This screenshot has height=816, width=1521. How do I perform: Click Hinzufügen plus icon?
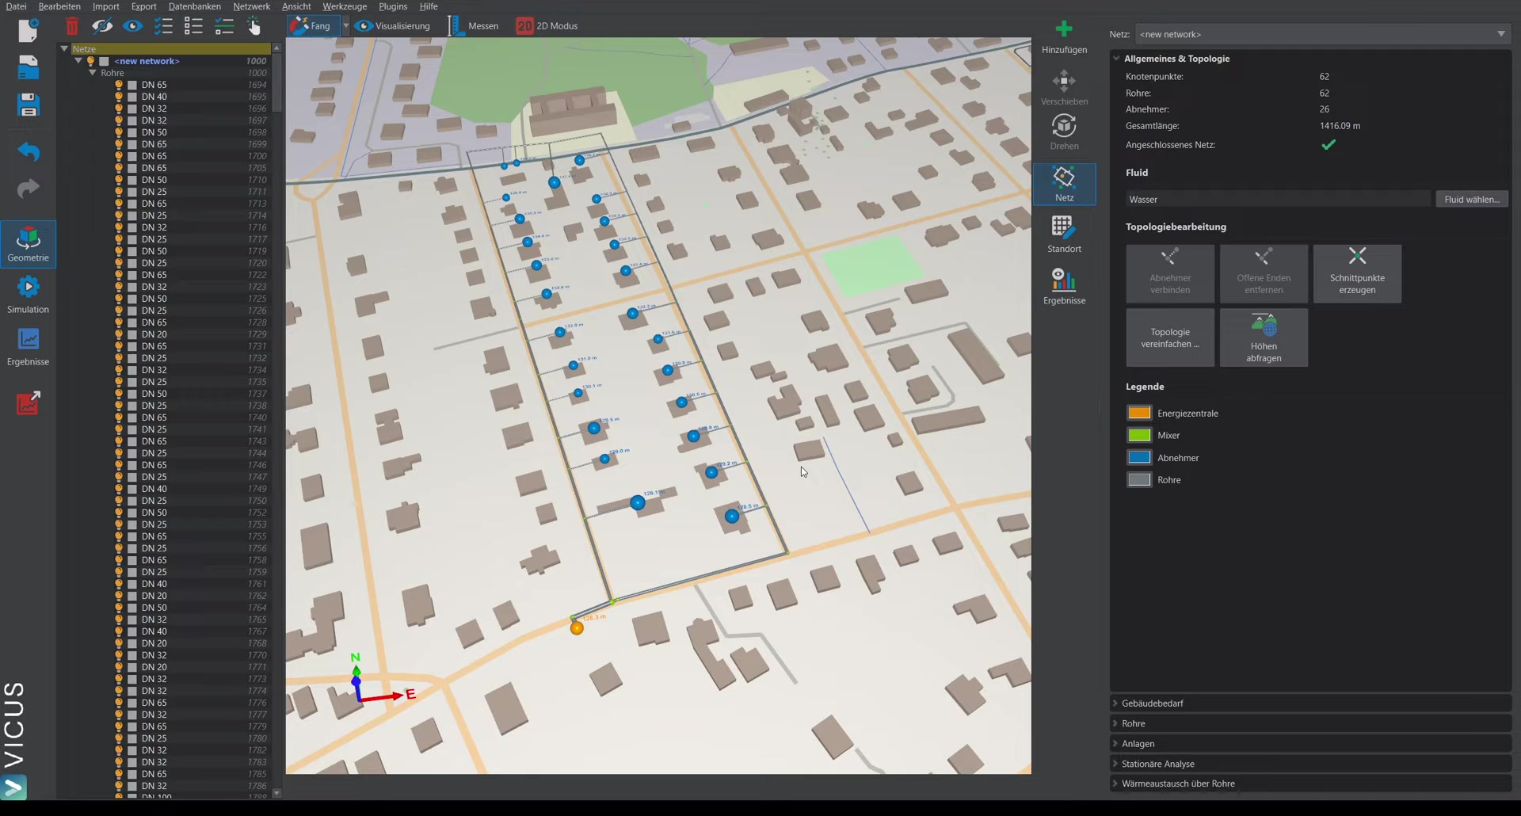(x=1064, y=36)
